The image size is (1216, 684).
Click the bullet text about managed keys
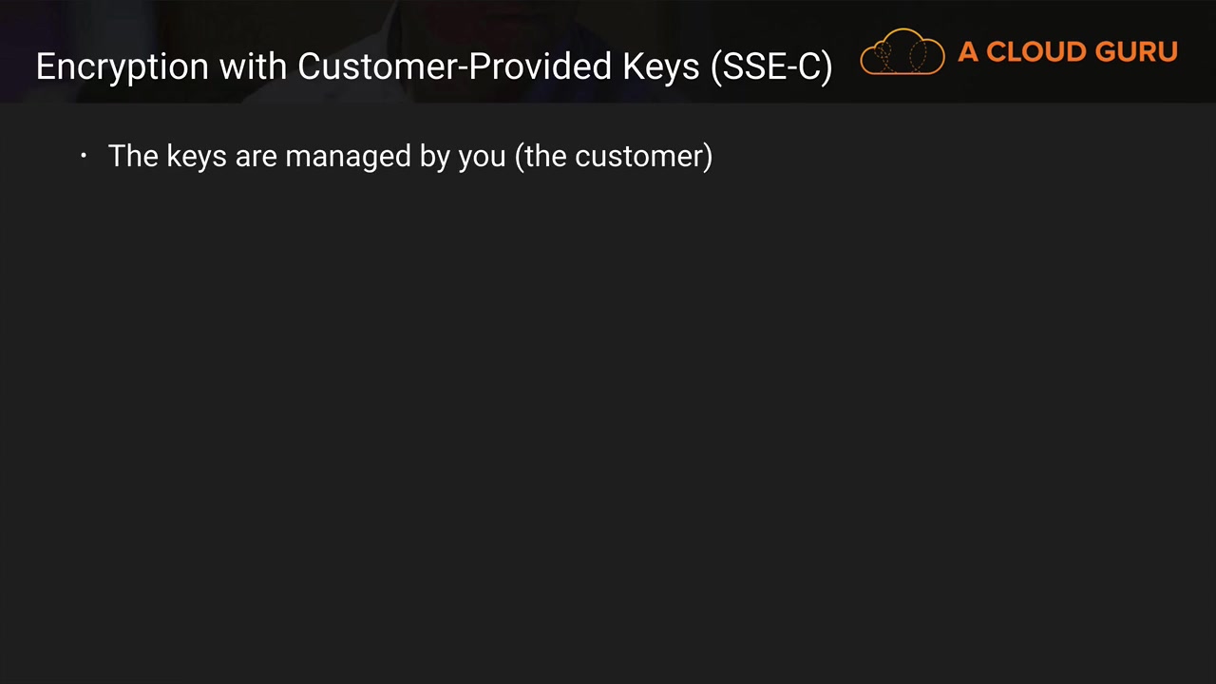click(409, 156)
